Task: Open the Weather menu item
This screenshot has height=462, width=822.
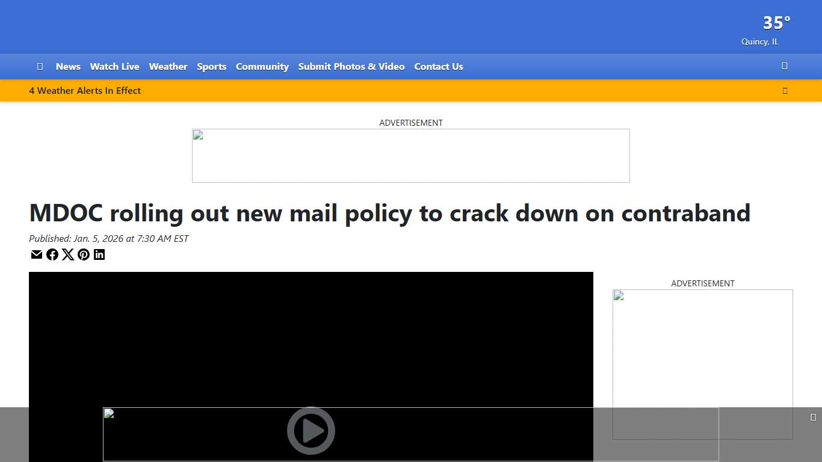Action: point(168,67)
